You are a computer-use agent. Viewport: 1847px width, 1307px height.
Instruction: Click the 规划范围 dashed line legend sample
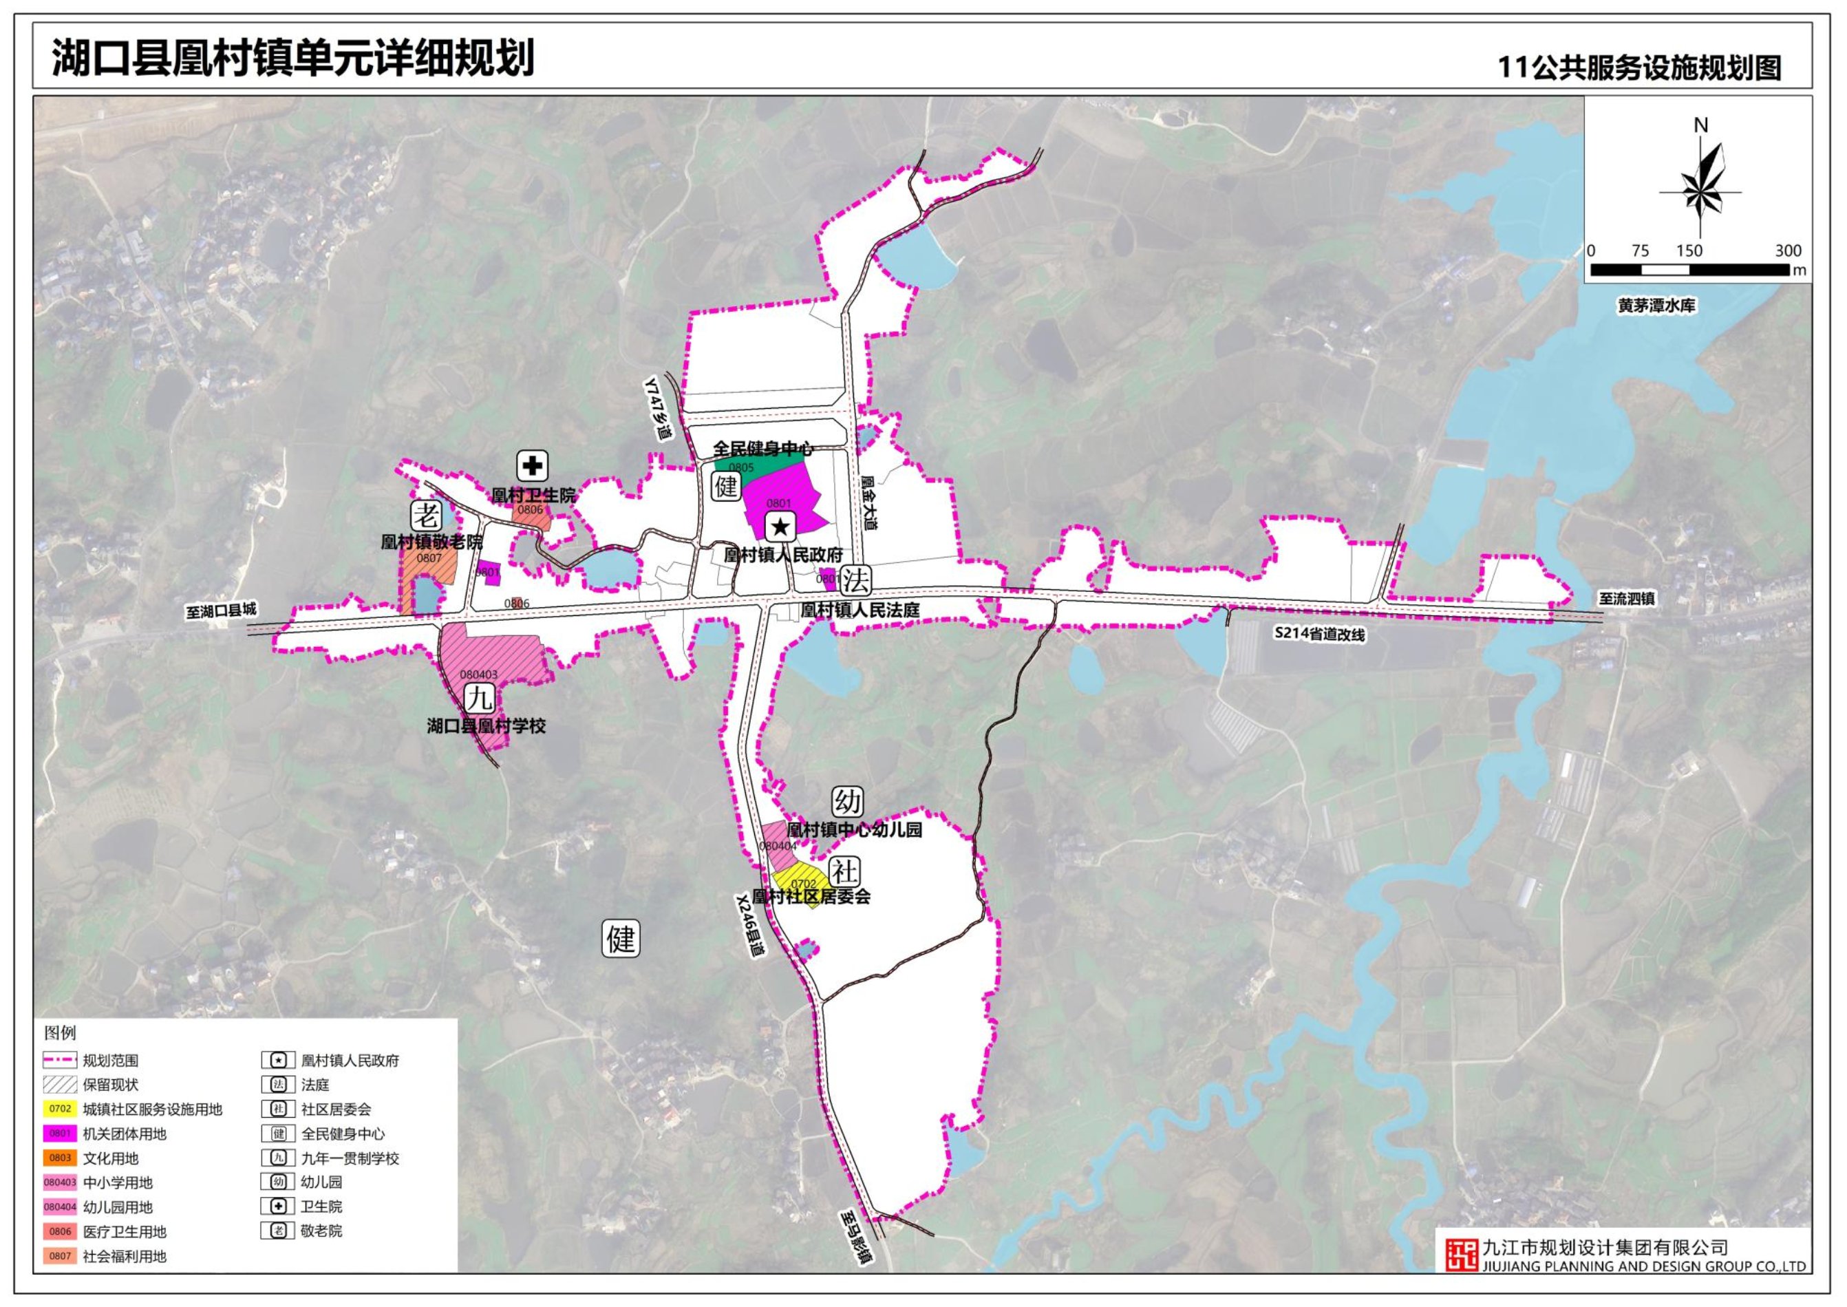(61, 1060)
